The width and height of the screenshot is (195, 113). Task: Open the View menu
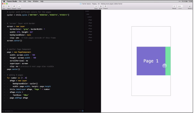pos(29,1)
